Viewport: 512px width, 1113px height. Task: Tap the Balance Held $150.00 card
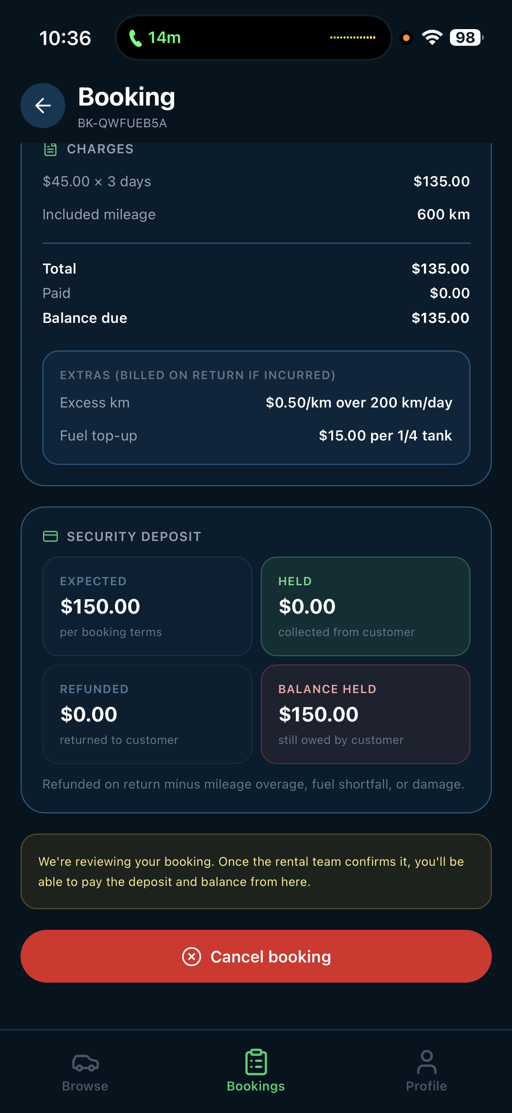point(365,714)
